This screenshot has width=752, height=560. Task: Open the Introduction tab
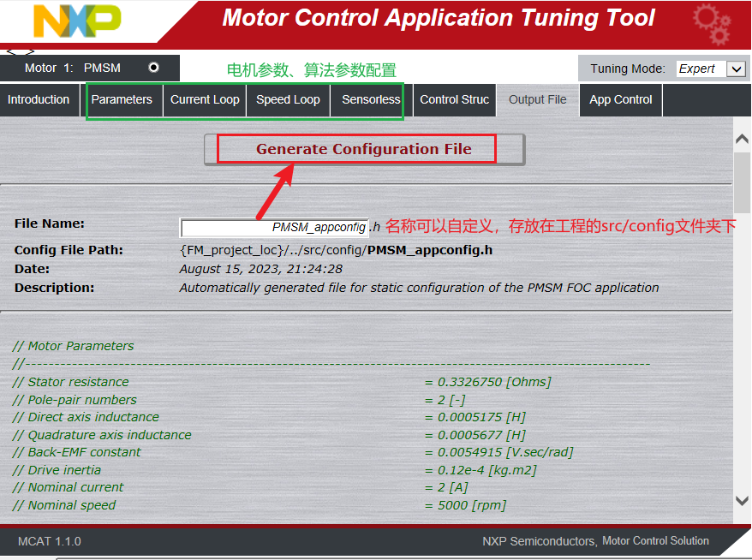(39, 99)
